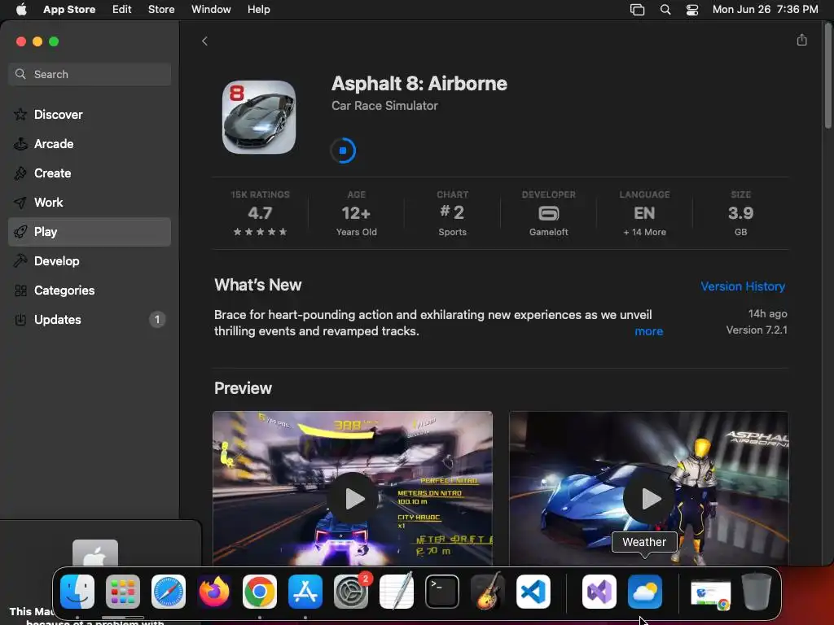834x625 pixels.
Task: Click the 12+ age rating info
Action: click(357, 213)
